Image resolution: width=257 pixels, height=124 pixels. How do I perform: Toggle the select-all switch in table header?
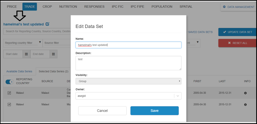[x=10, y=82]
